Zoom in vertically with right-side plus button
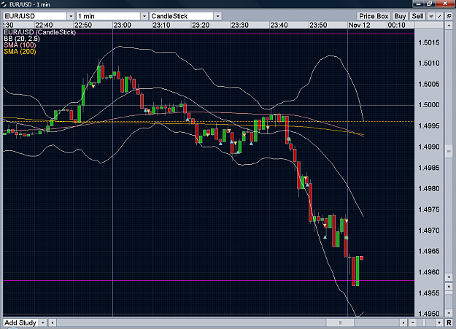This screenshot has width=456, height=329. tap(449, 287)
